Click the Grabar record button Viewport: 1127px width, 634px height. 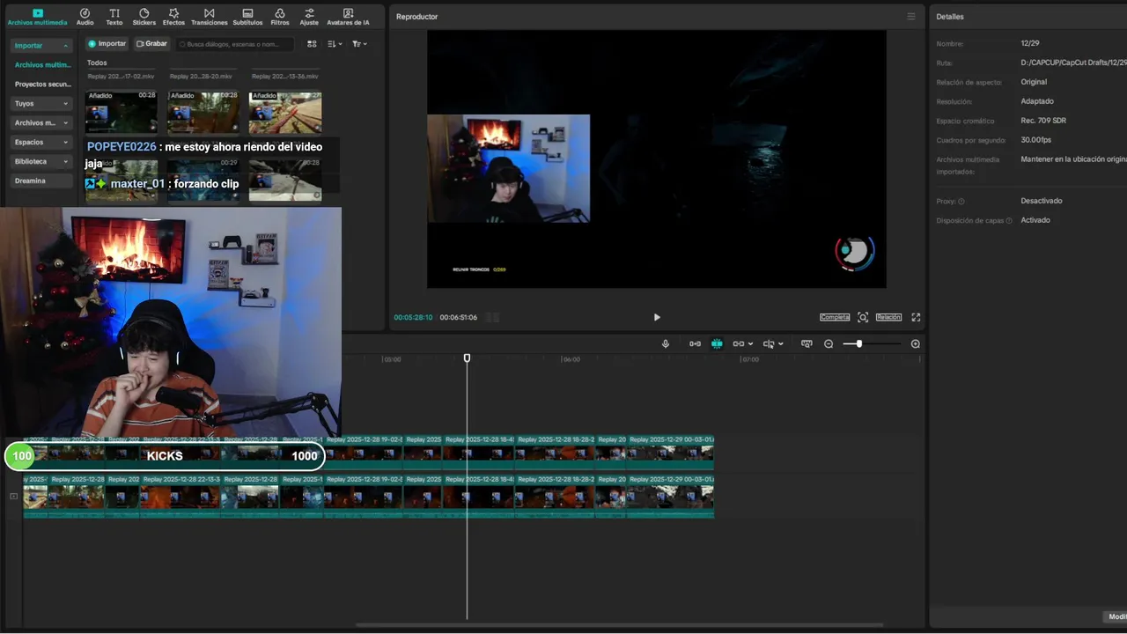(x=151, y=43)
